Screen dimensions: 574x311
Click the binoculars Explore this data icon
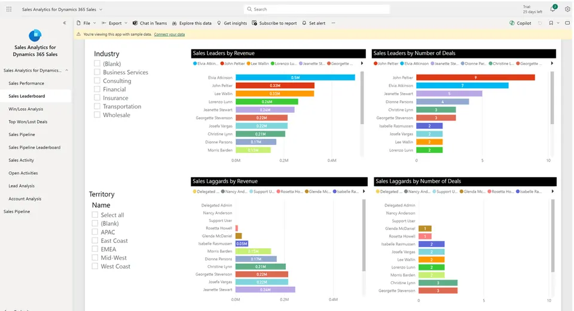point(174,23)
